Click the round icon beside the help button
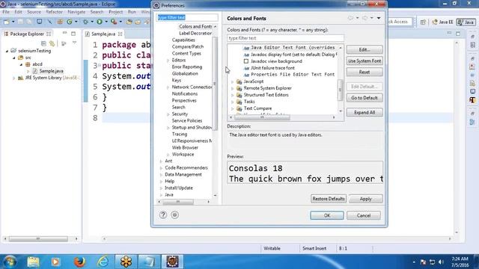This screenshot has height=269, width=479. click(x=174, y=215)
